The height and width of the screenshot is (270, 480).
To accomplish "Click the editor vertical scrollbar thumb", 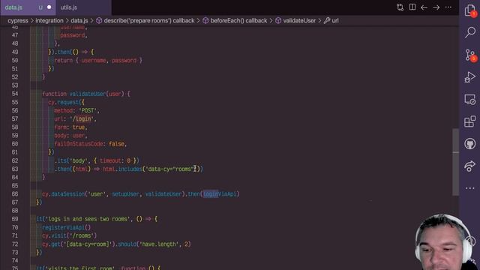I will click(x=455, y=162).
